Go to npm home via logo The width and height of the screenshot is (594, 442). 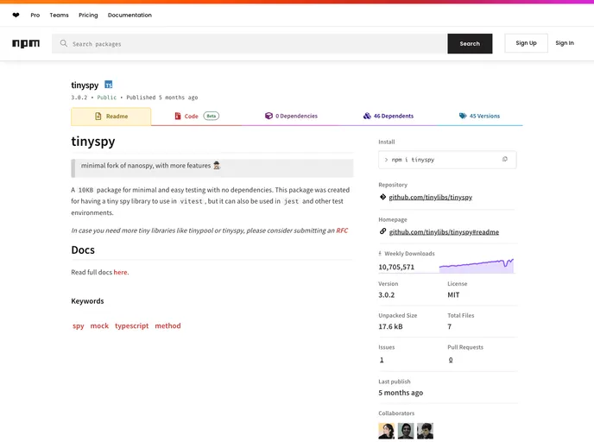click(26, 43)
